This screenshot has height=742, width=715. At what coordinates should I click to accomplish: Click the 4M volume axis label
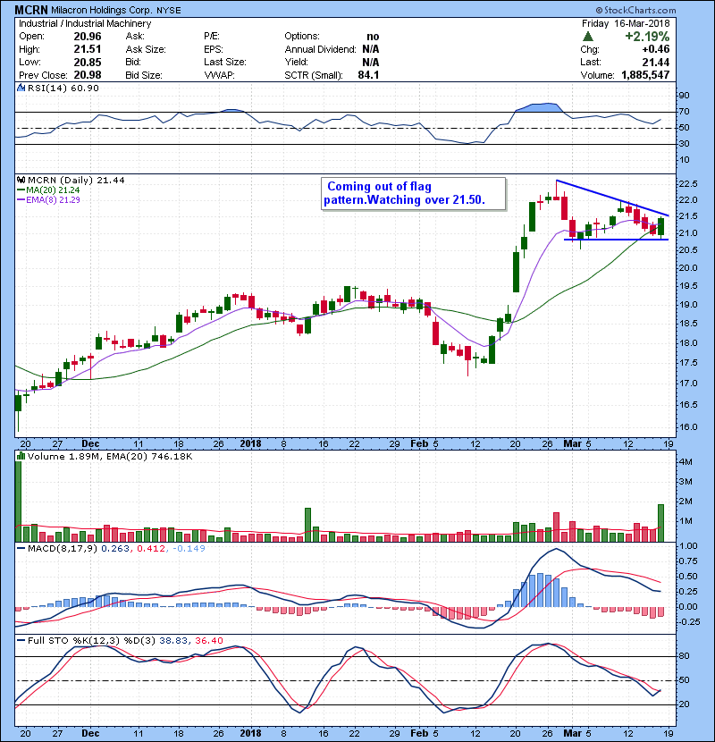click(686, 462)
